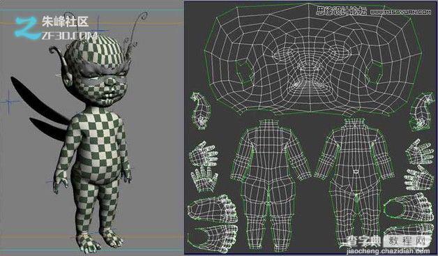Select the character's clawed feet in viewport
Screen dimensions: 438x256
coord(99,241)
